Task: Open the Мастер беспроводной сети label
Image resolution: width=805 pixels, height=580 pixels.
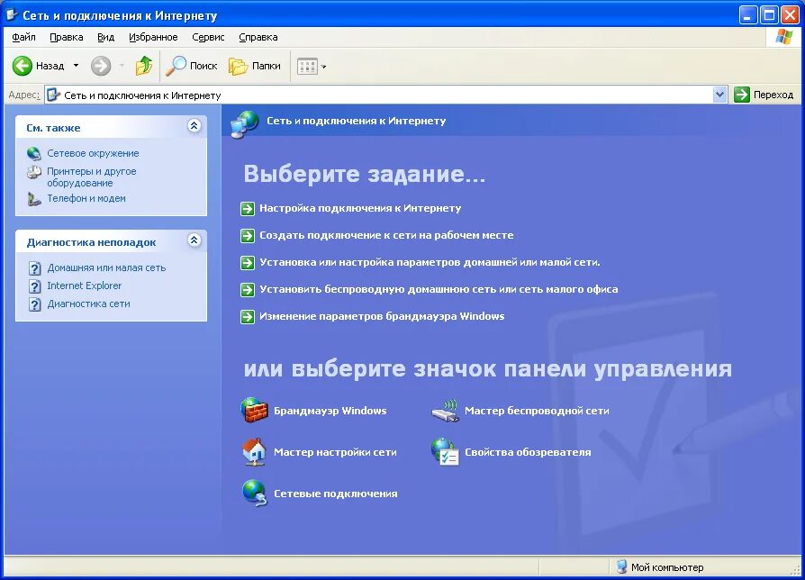Action: 537,411
